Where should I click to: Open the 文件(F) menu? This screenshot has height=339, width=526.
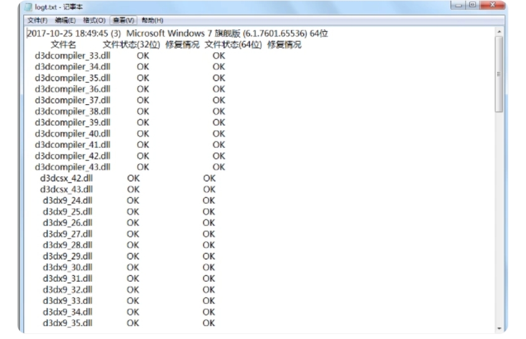click(36, 21)
